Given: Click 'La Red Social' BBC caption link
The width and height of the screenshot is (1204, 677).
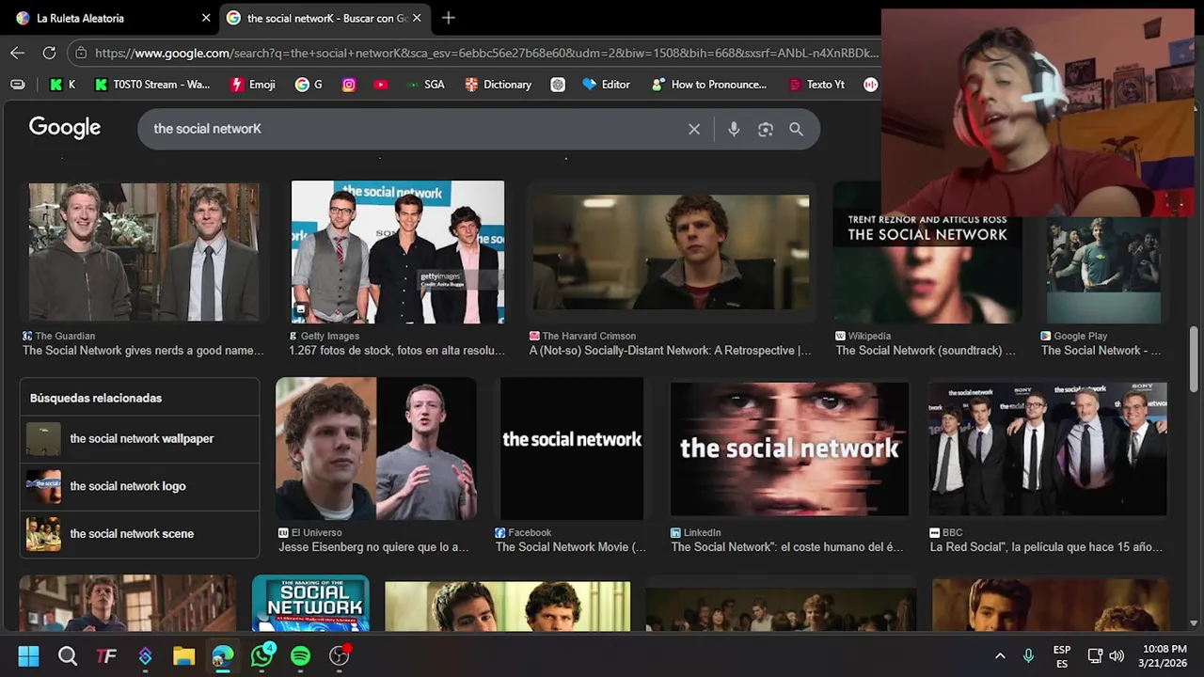Looking at the screenshot, I should tap(1046, 547).
